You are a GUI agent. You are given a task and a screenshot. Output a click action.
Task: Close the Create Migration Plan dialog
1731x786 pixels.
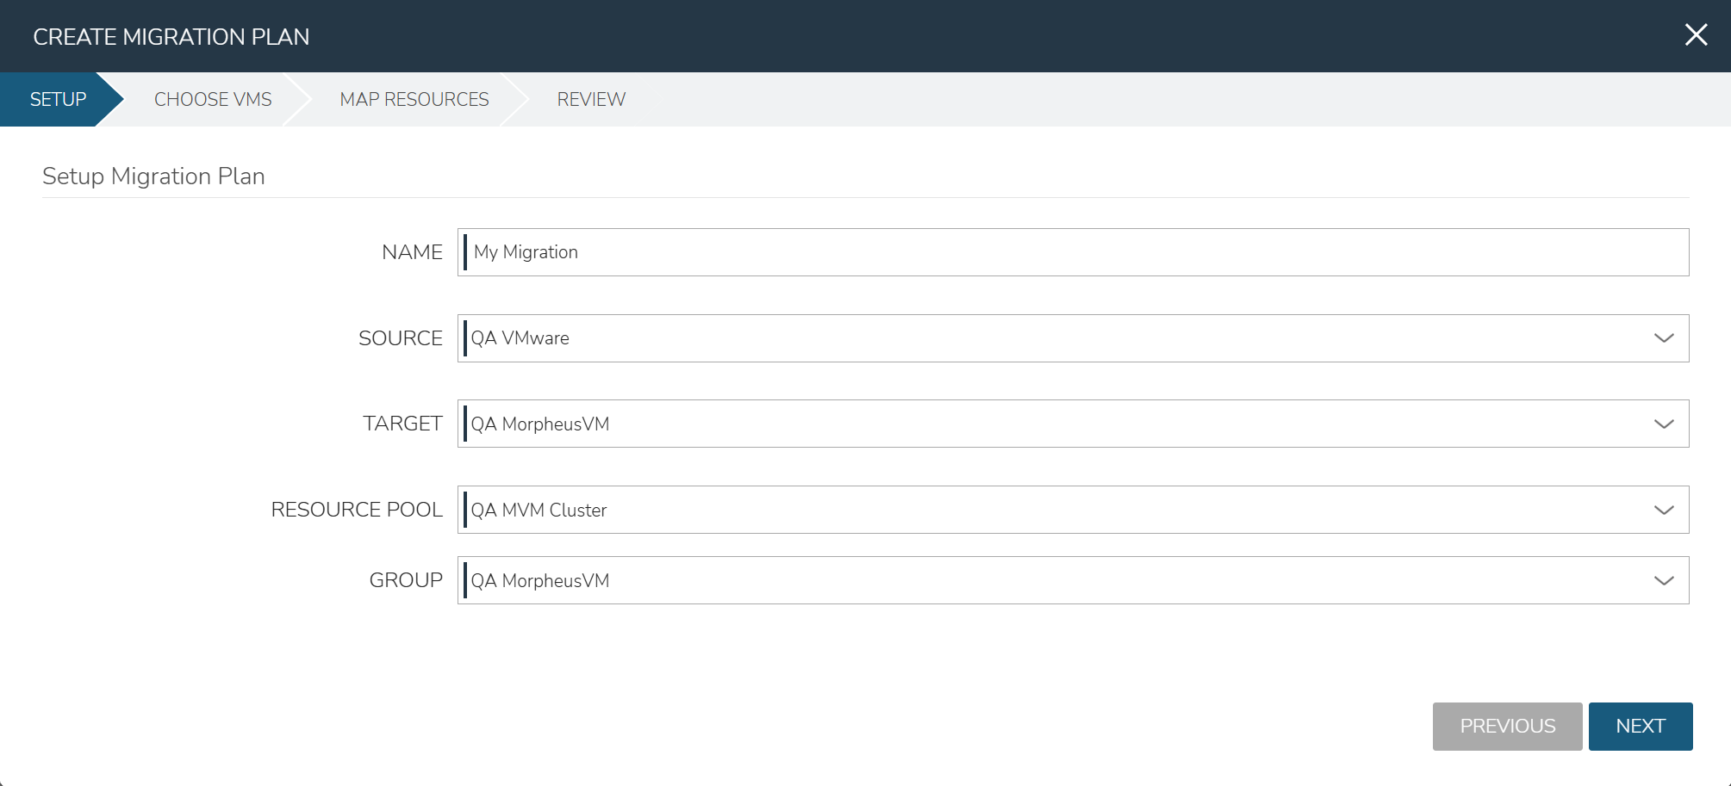tap(1696, 35)
